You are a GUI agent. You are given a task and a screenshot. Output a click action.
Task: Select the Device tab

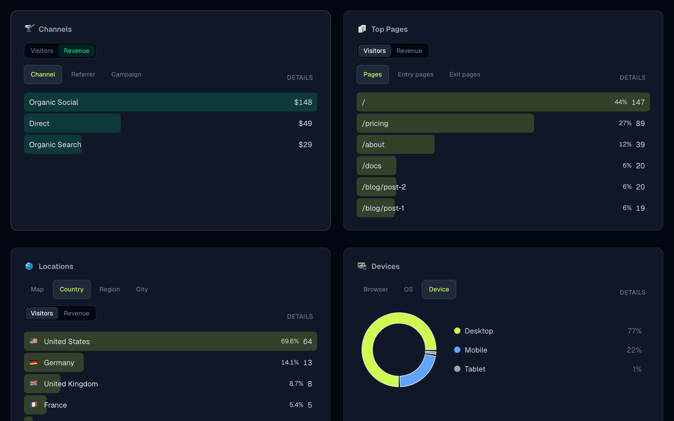point(439,289)
